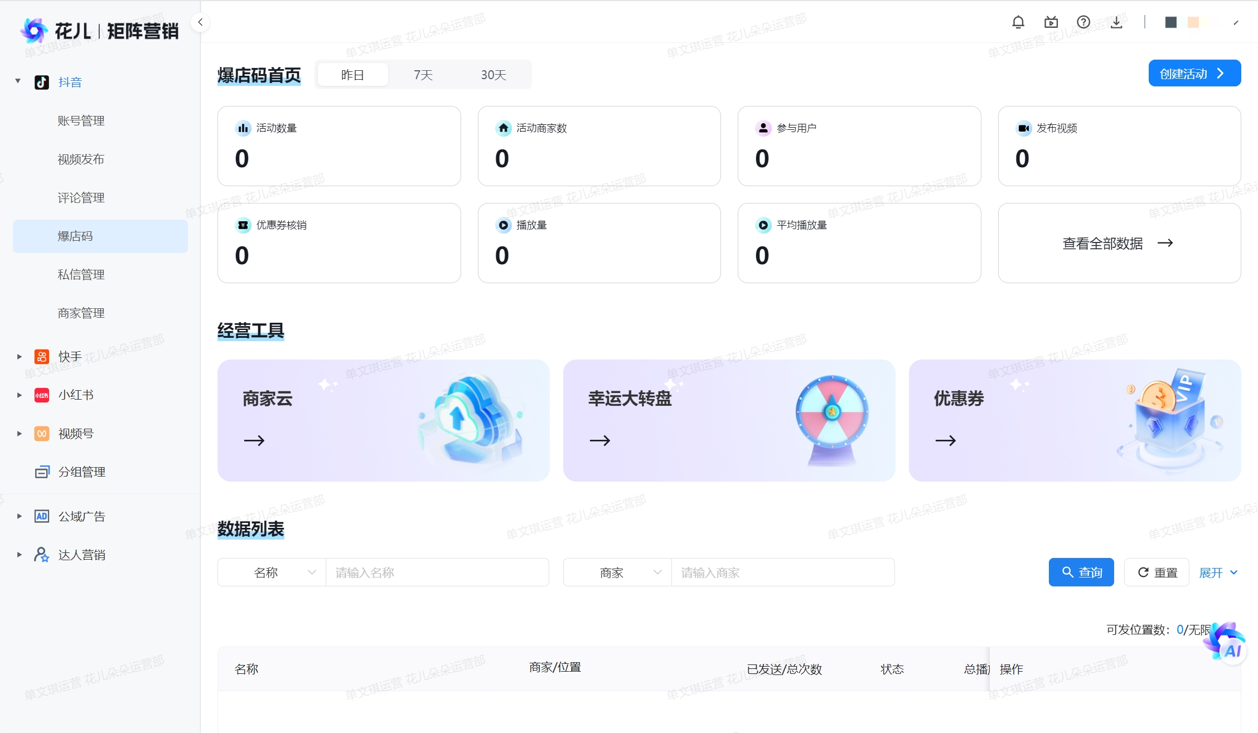
Task: Open the video tutorial TV icon
Action: pos(1051,22)
